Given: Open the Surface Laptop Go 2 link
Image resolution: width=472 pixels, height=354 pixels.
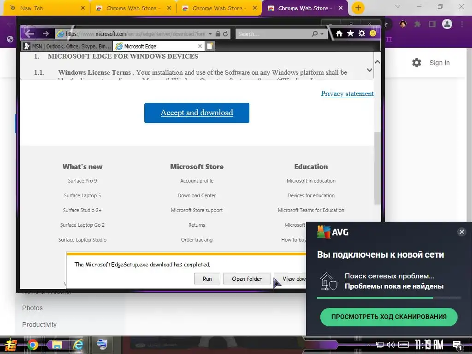Looking at the screenshot, I should 82,225.
